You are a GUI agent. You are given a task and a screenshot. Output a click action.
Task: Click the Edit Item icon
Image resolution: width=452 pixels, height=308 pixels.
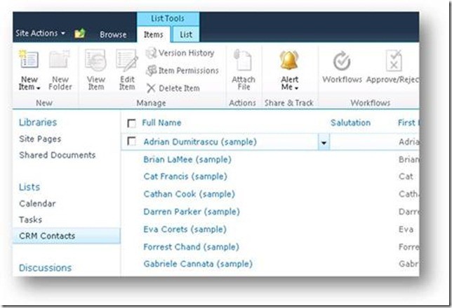[x=127, y=62]
